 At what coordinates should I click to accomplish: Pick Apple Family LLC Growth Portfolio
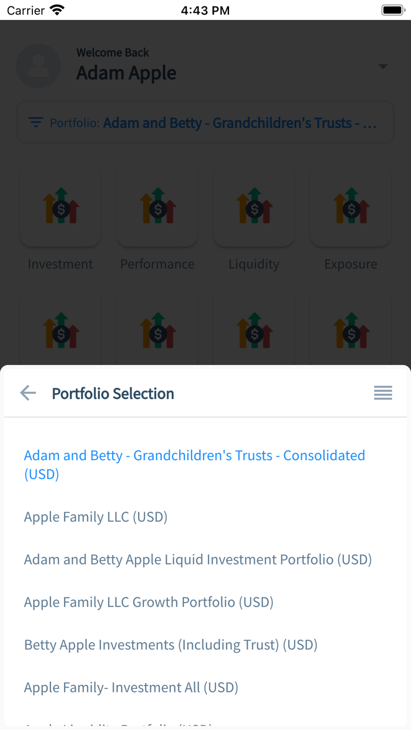tap(149, 602)
